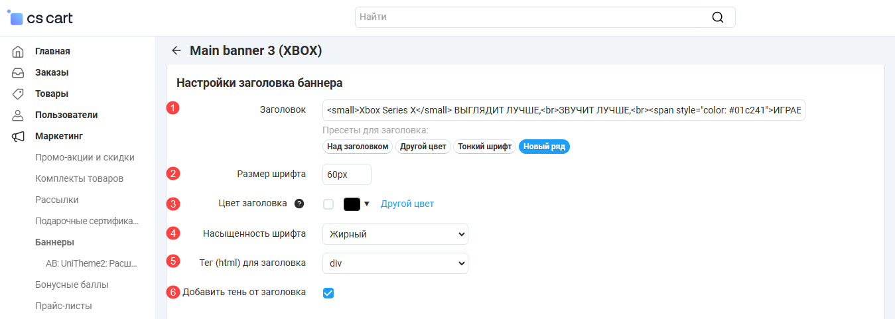Open Комплекты товаров submenu item
This screenshot has height=319, width=895.
tap(79, 178)
